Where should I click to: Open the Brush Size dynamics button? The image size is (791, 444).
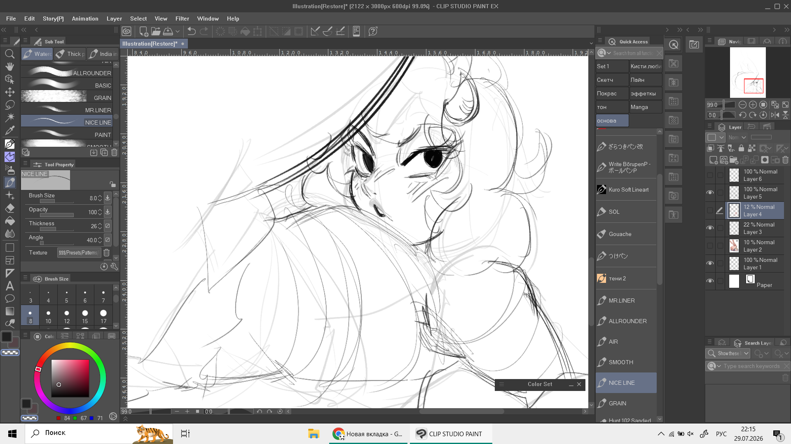coord(108,198)
